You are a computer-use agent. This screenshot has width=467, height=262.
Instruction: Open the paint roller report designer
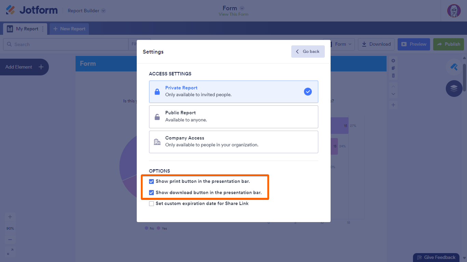[x=454, y=67]
